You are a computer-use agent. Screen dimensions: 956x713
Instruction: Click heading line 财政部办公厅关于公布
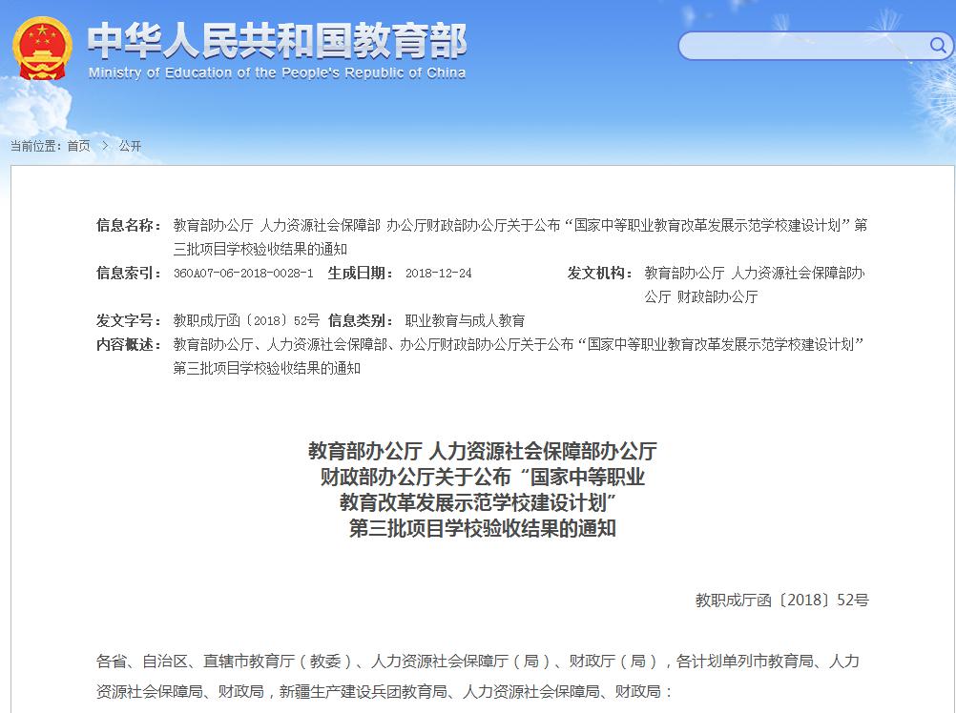pos(482,477)
